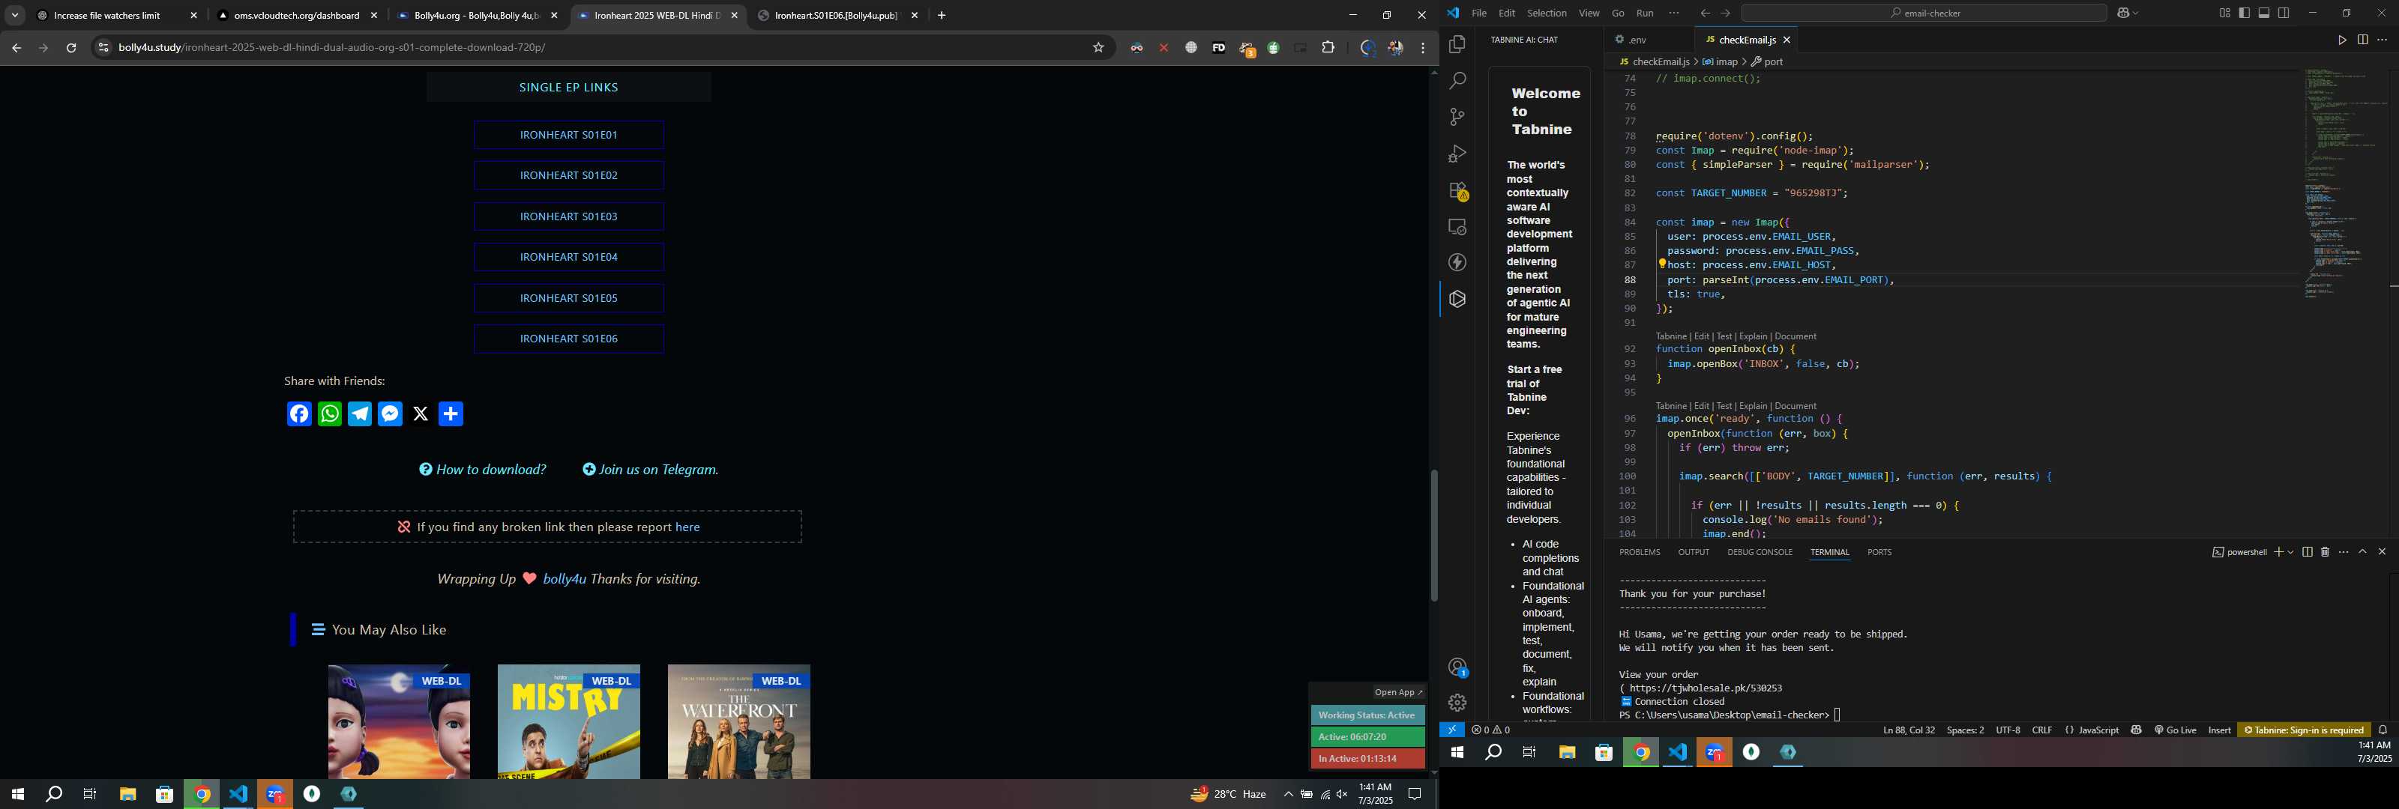Maximize the VS Code terminal panel with chevron
2399x809 pixels.
click(x=2363, y=552)
